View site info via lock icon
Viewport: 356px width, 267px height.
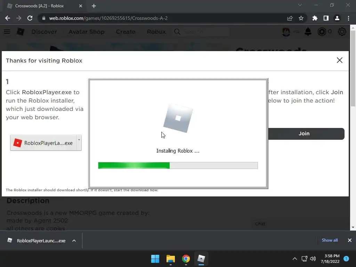(44, 18)
